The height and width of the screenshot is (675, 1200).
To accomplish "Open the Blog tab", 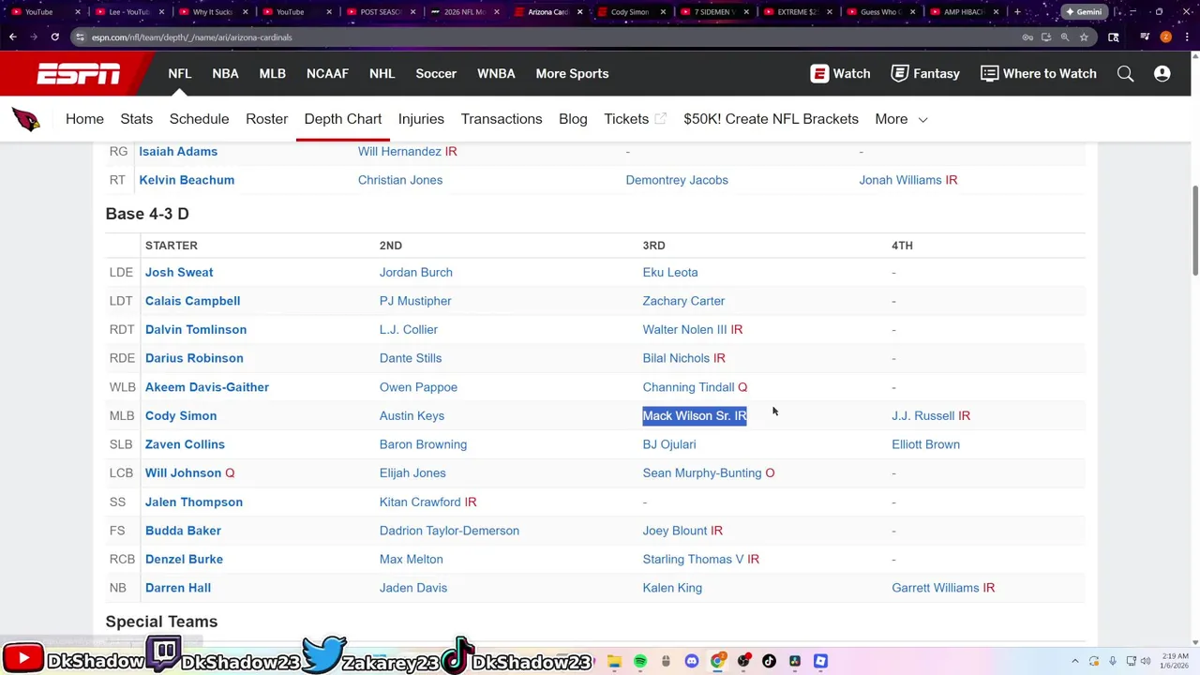I will point(573,119).
